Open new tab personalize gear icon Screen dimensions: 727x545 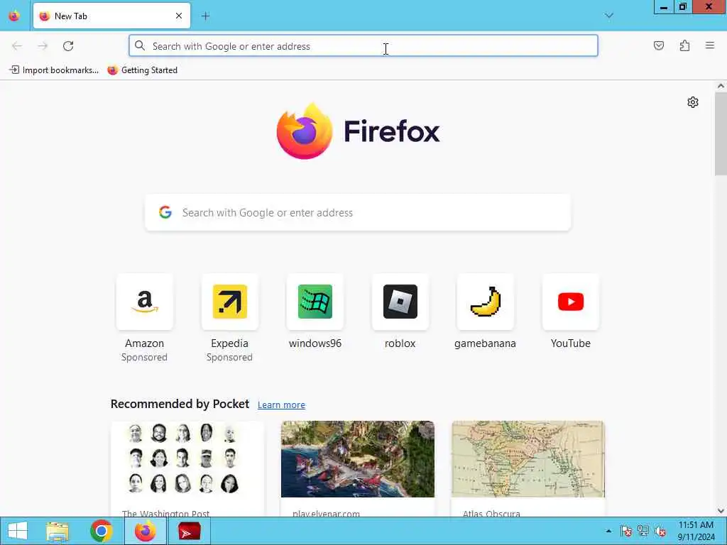click(693, 102)
